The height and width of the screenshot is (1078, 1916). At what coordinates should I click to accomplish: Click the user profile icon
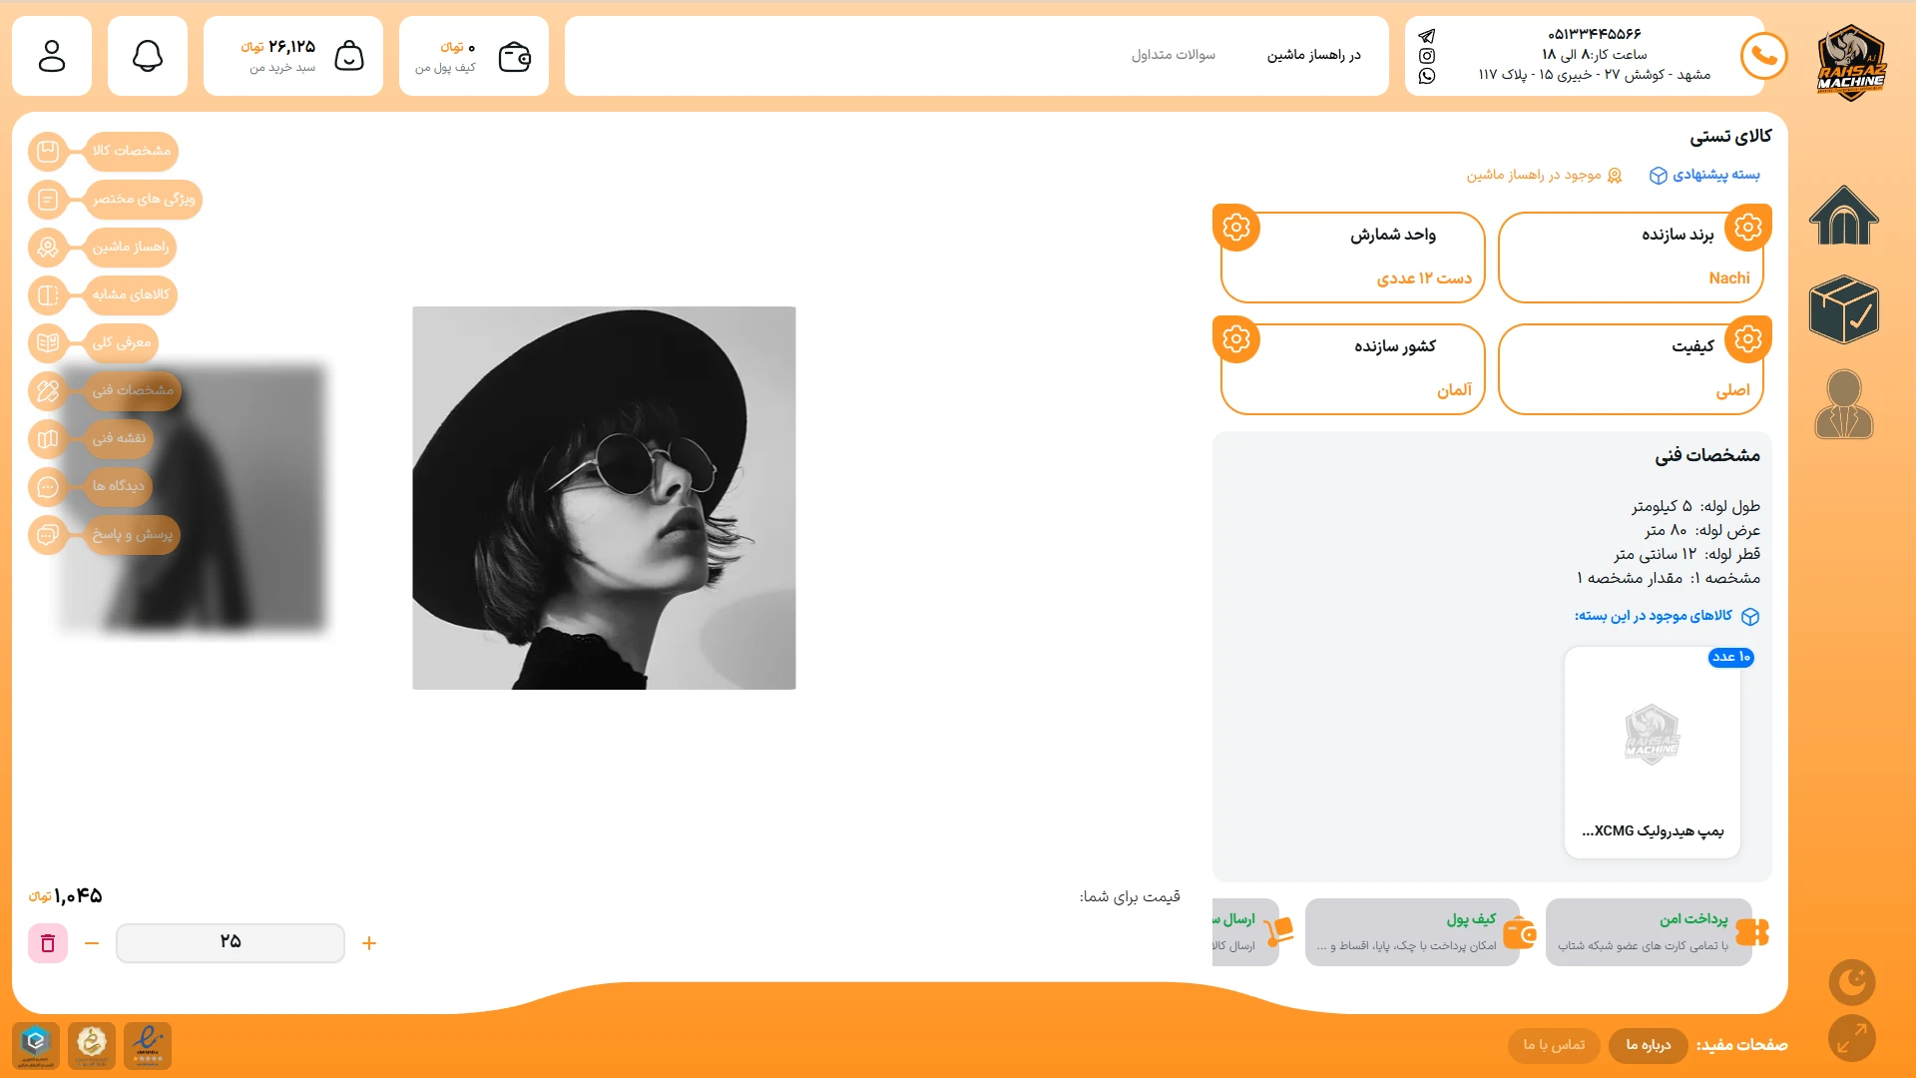click(52, 56)
